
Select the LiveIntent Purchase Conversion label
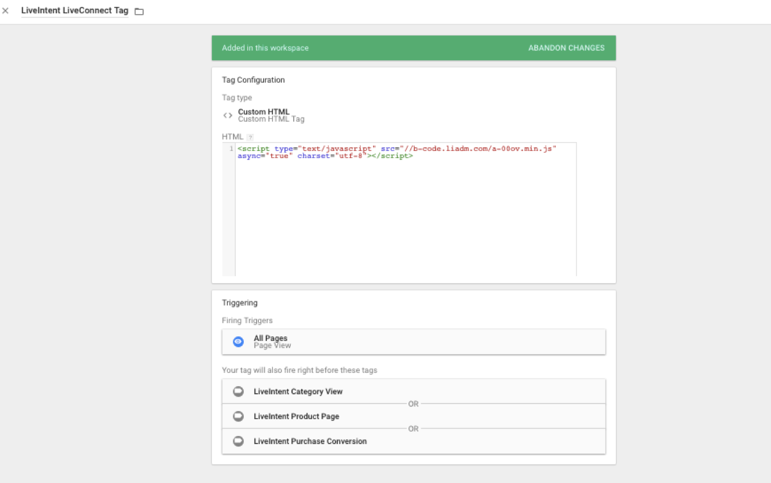310,442
